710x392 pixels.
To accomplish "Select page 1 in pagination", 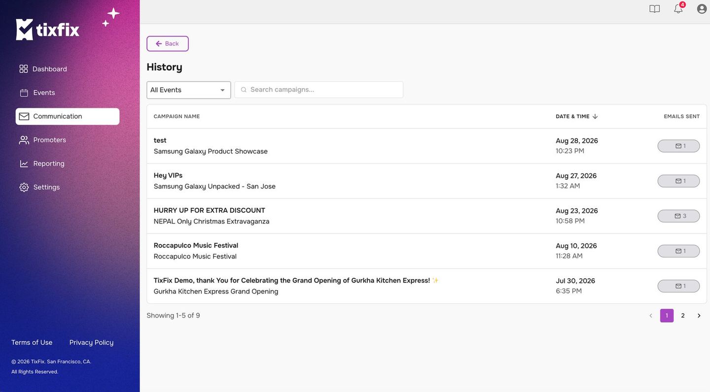I will tap(667, 316).
